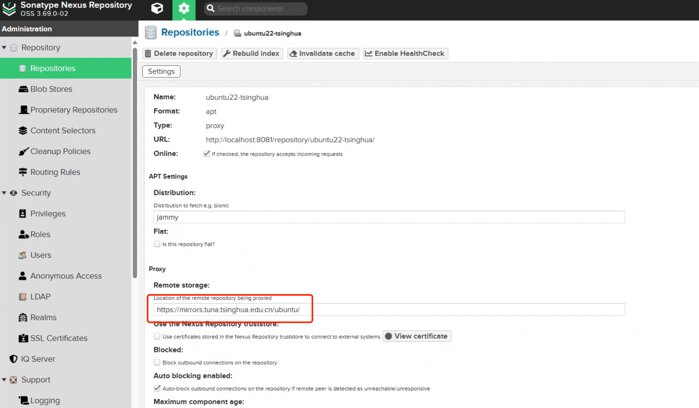Edit the Distribution field containing jammy
The image size is (699, 408).
(389, 217)
